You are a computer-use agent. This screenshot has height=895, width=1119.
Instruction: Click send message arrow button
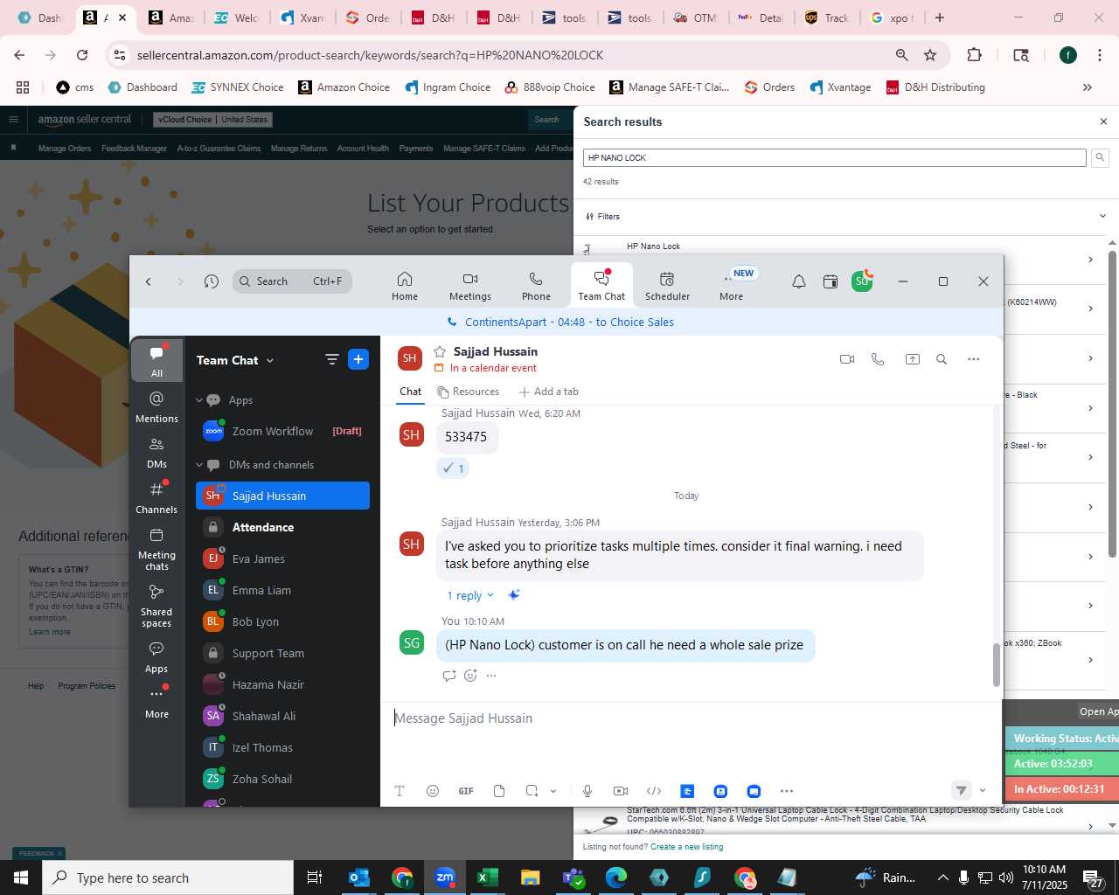click(x=961, y=790)
